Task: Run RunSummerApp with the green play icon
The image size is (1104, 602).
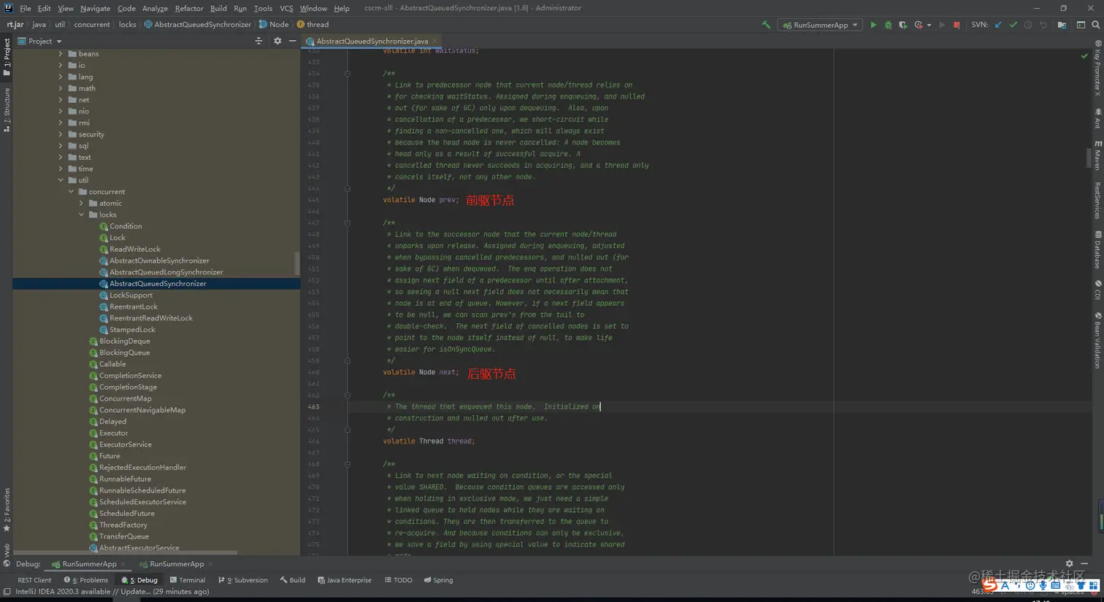Action: point(873,25)
